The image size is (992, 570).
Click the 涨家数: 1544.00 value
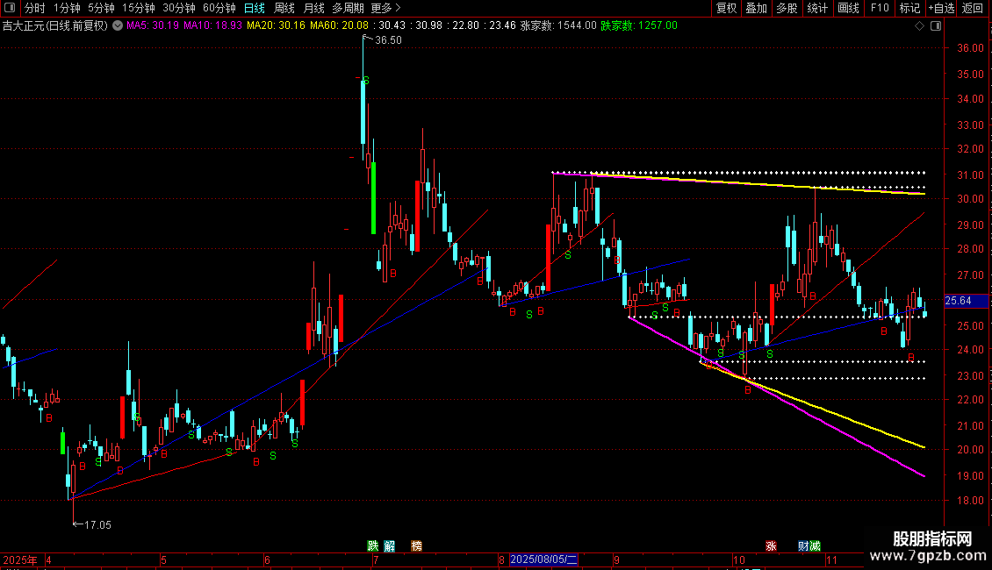(558, 26)
